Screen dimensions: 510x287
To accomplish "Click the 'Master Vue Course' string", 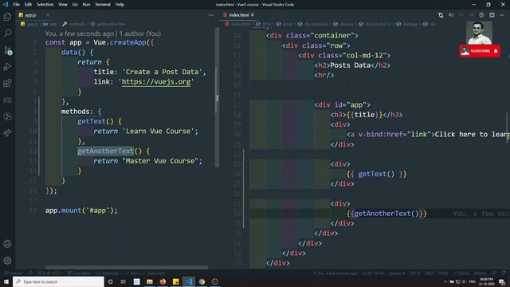I will coord(160,161).
